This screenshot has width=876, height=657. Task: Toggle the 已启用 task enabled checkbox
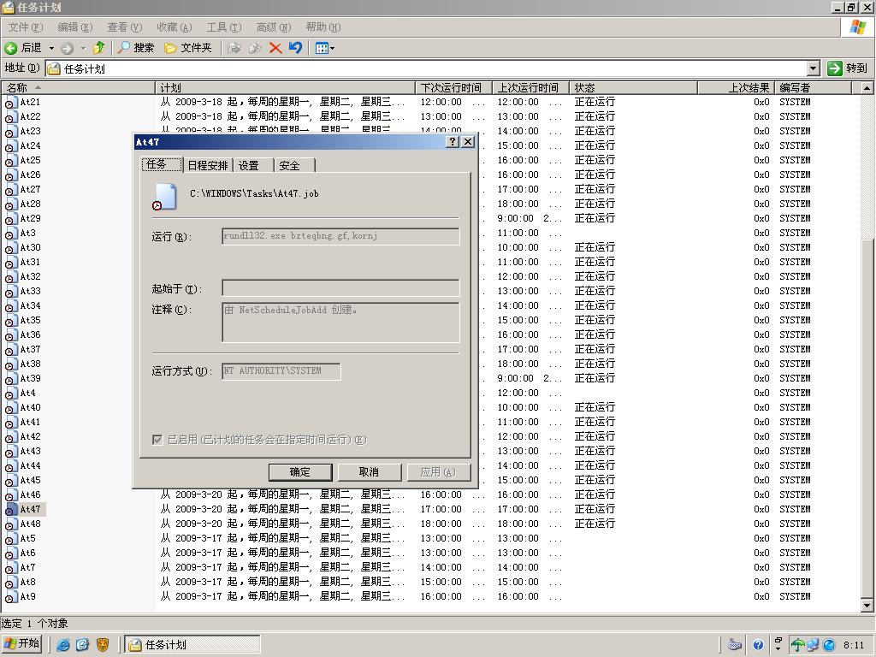[x=157, y=440]
